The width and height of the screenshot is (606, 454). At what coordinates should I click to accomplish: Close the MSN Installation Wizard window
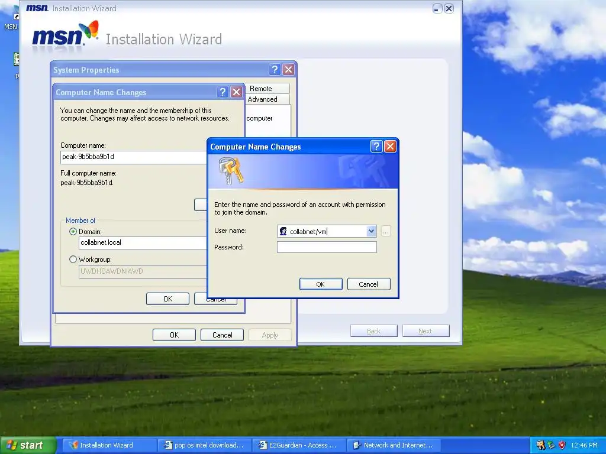(449, 8)
